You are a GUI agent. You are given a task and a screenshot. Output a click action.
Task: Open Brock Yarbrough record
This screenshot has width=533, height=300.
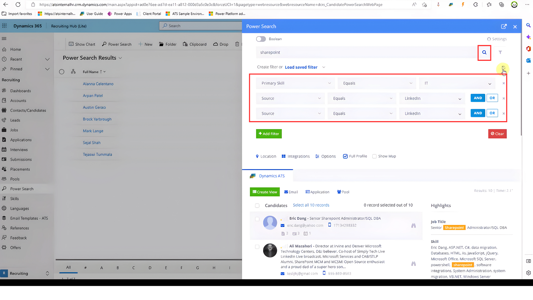[x=97, y=119]
